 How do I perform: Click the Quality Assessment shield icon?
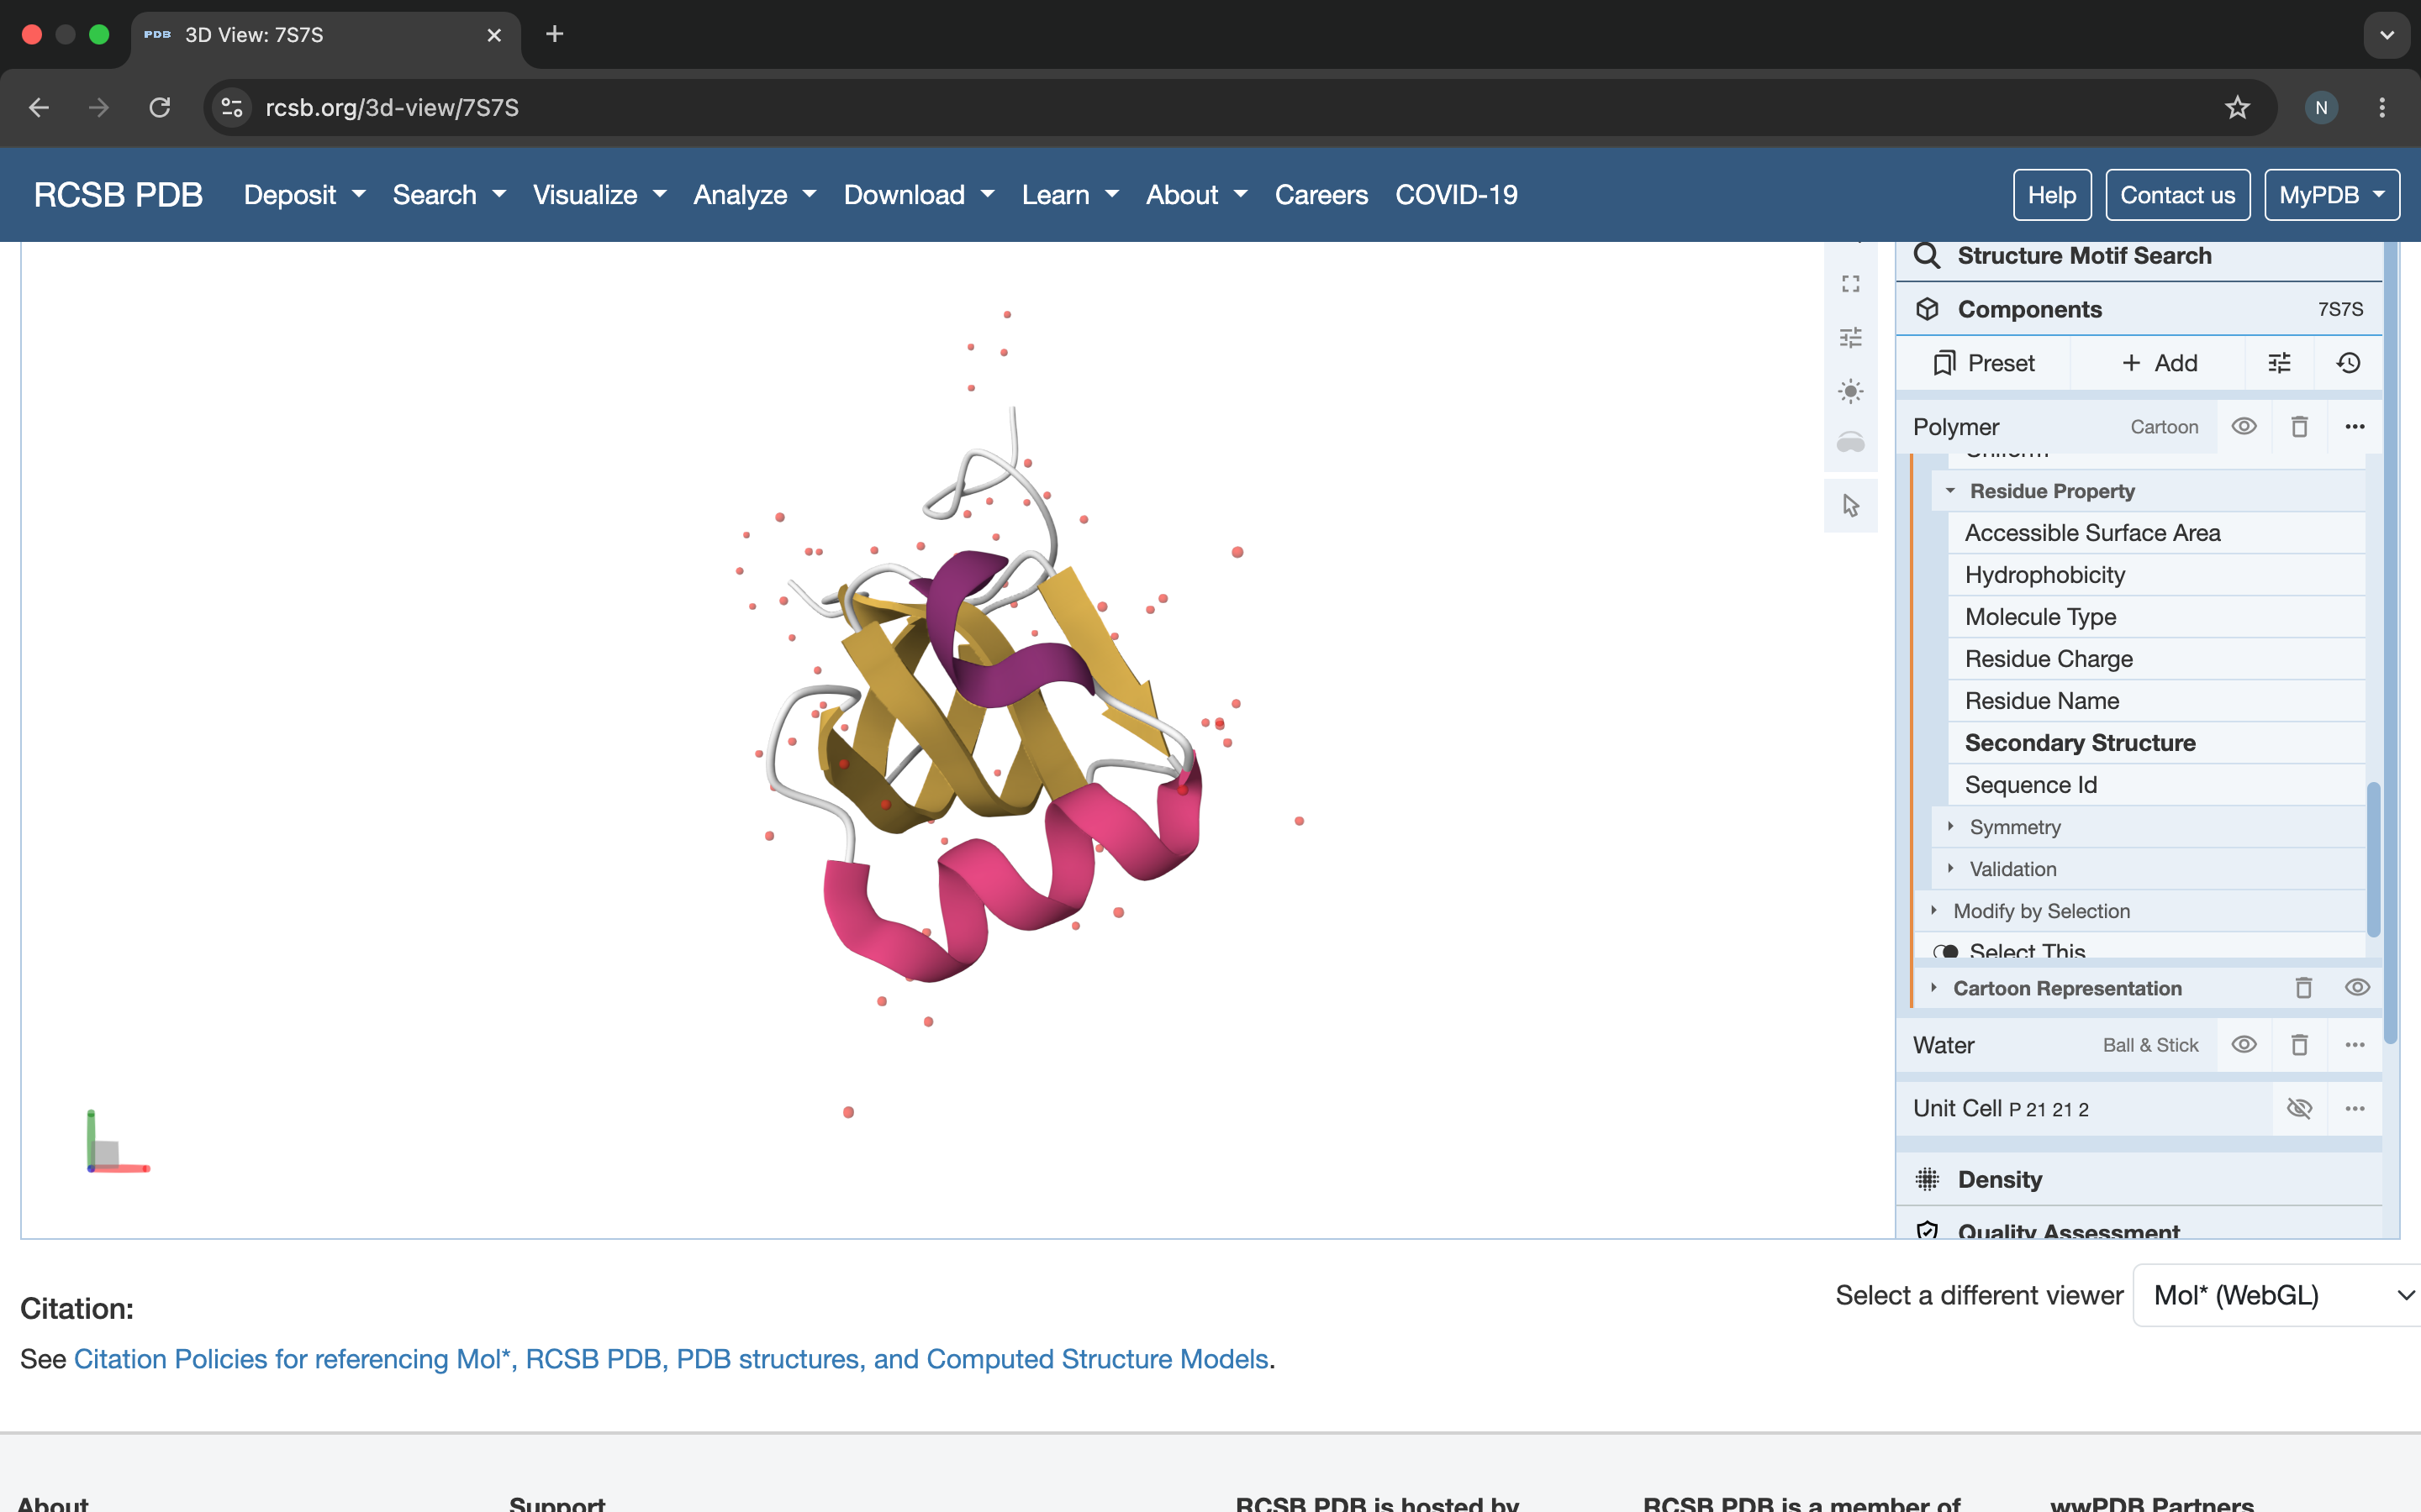point(1927,1231)
